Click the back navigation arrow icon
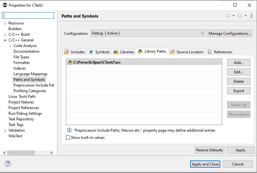 pos(228,16)
